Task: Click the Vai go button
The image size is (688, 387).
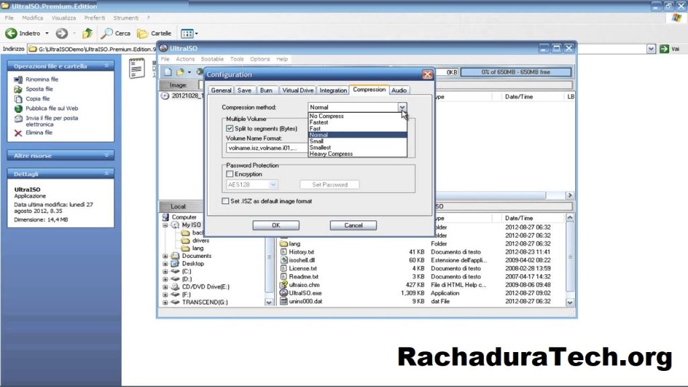Action: (x=670, y=48)
